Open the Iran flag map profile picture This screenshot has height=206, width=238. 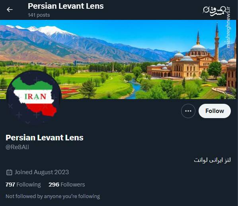34,97
